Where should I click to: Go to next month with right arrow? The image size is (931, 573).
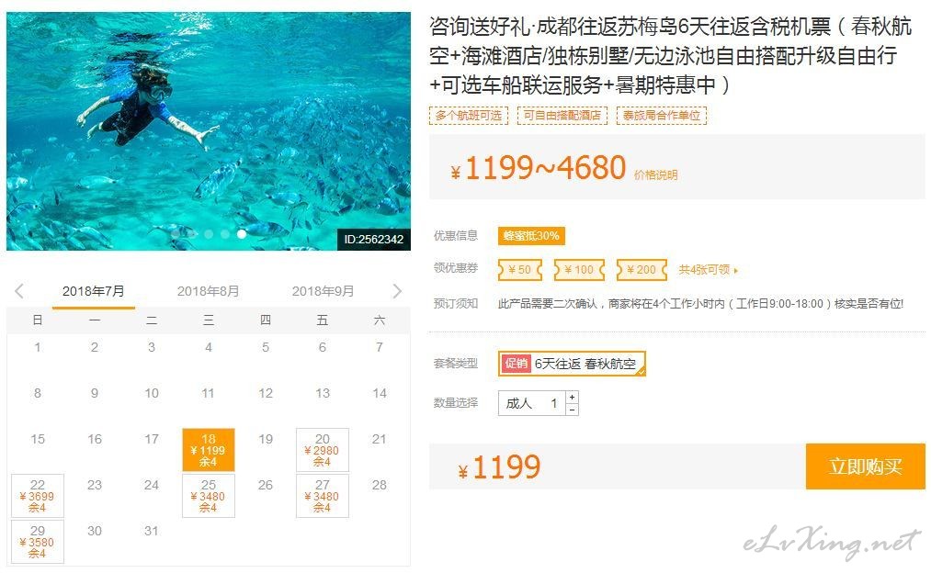pos(397,291)
